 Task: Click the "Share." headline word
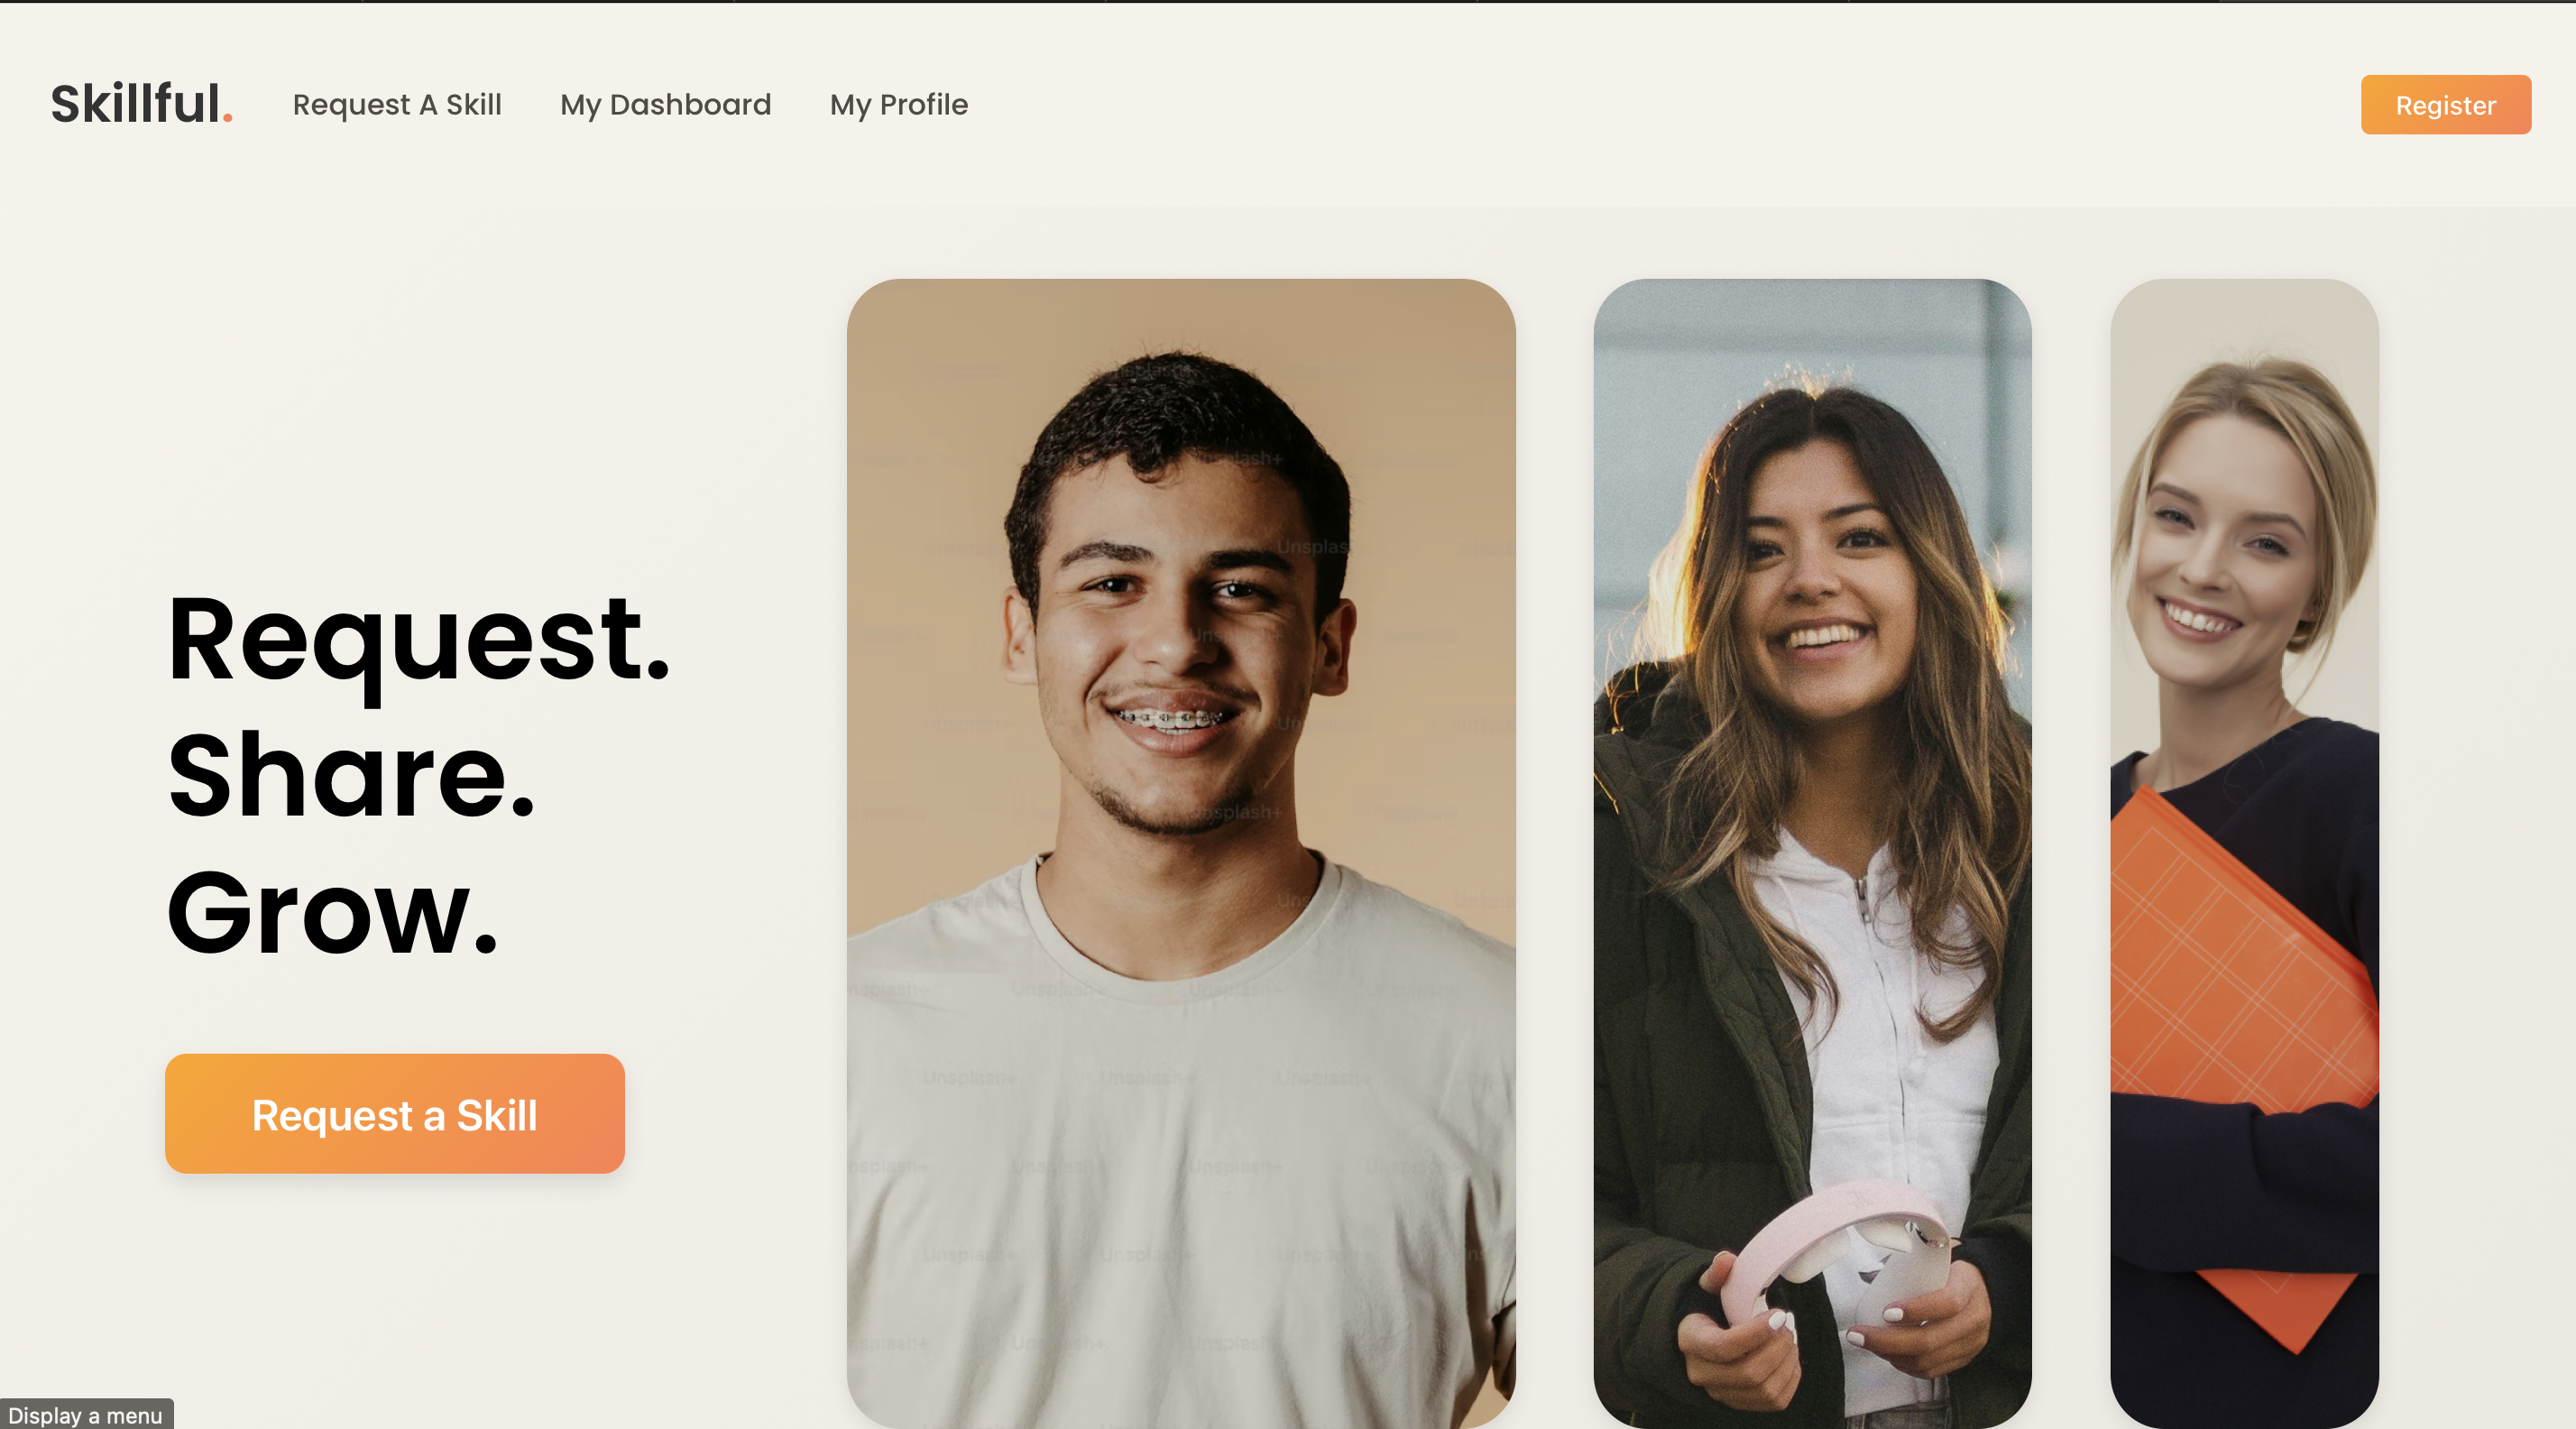pos(351,775)
